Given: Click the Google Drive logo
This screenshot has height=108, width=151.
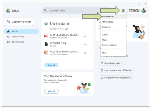Looking at the screenshot, I should (8, 11).
